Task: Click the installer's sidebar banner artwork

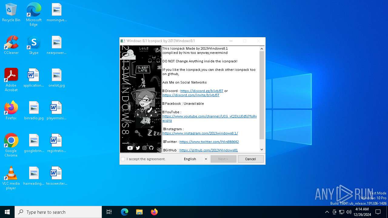Action: (x=141, y=99)
